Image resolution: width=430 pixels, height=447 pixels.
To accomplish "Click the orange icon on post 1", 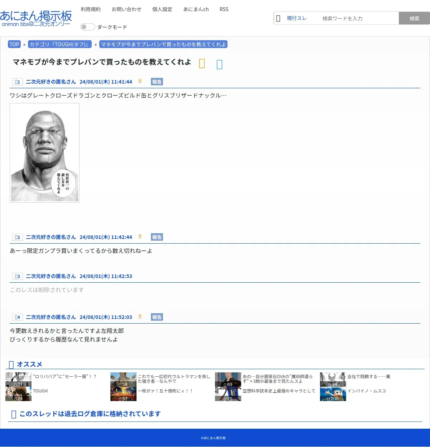I will 140,81.
